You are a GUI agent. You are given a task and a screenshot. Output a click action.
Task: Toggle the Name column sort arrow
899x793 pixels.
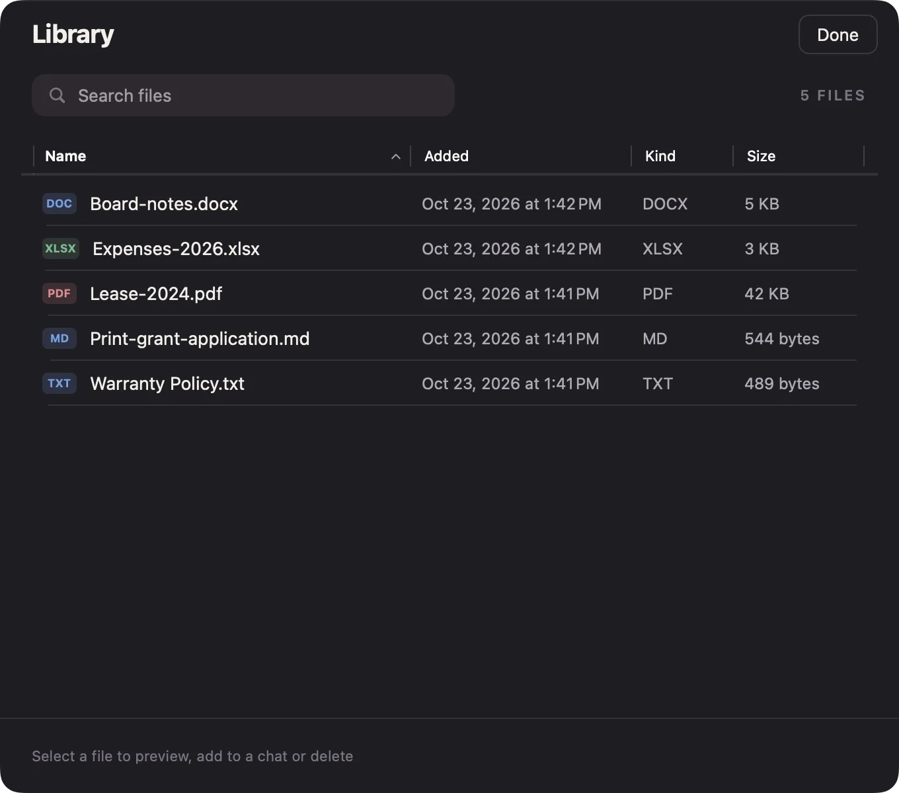396,157
